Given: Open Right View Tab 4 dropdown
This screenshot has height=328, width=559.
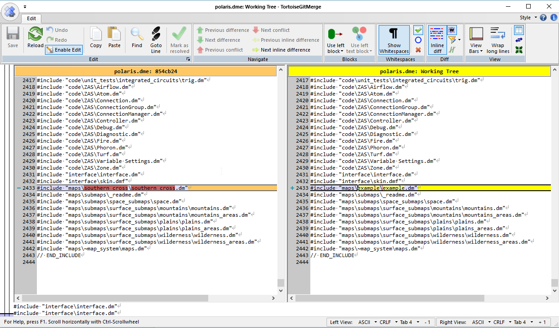Looking at the screenshot, I should [x=523, y=322].
